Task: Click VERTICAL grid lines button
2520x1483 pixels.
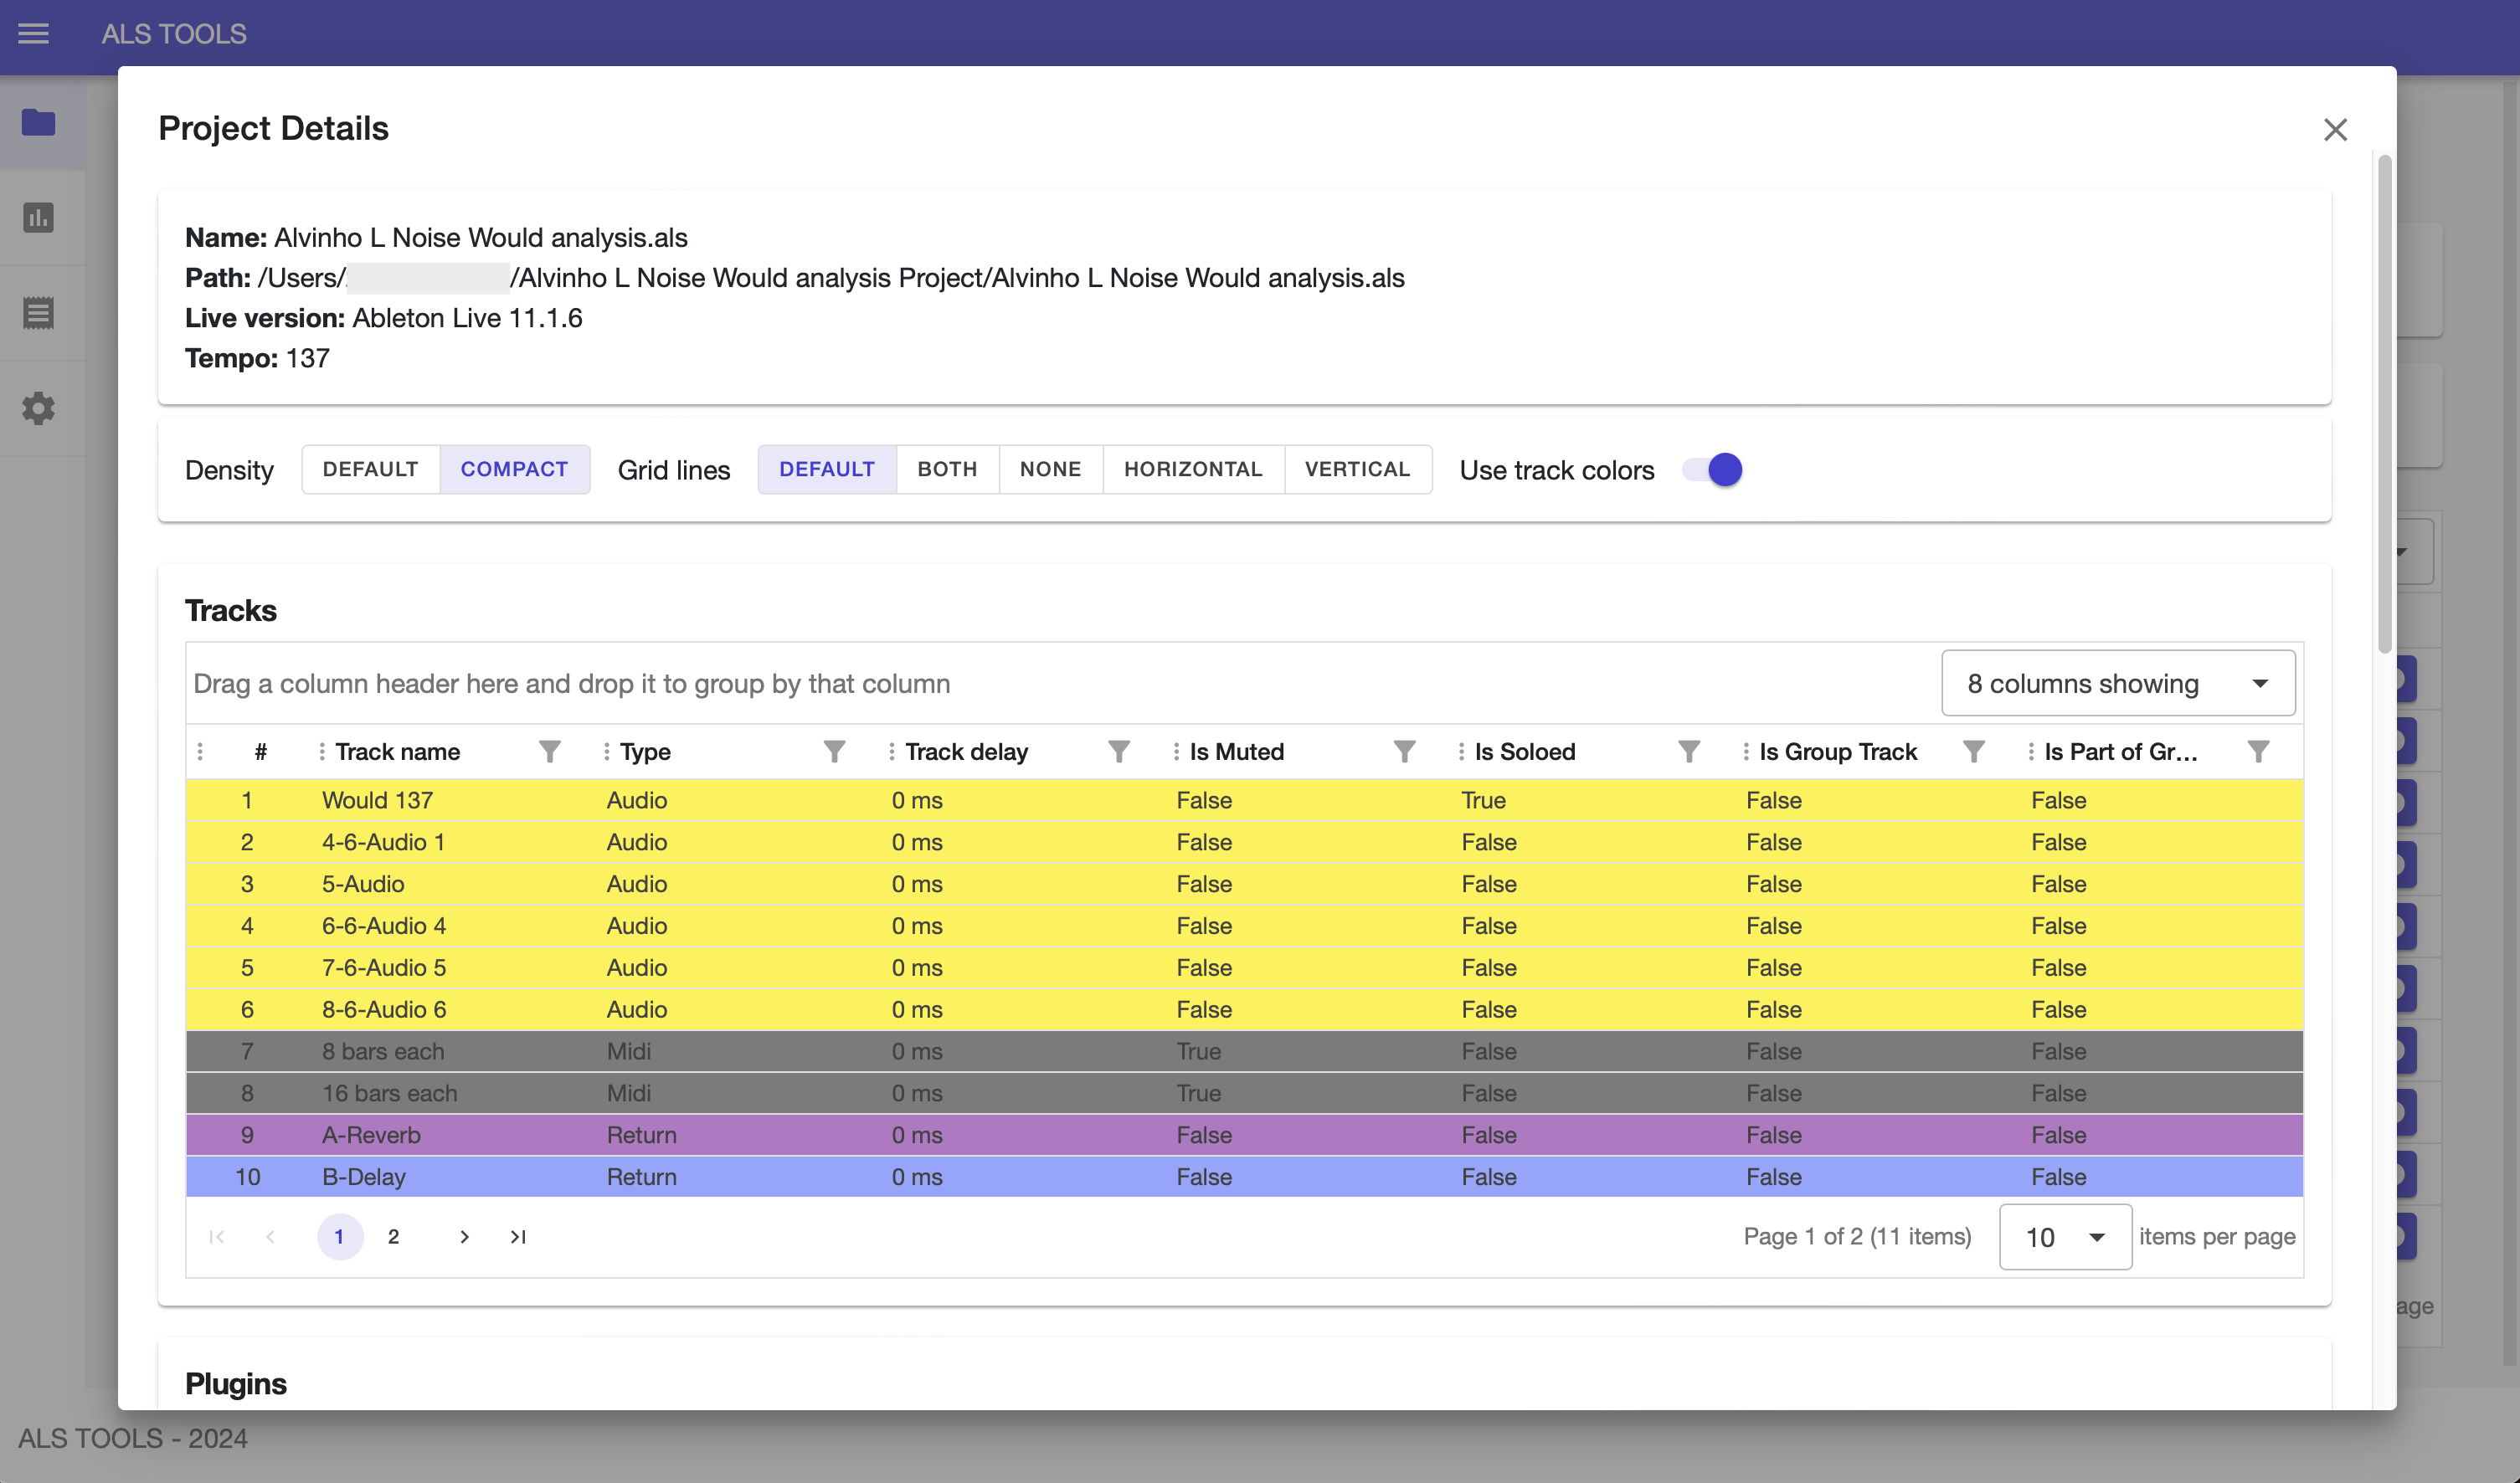Action: coord(1358,470)
